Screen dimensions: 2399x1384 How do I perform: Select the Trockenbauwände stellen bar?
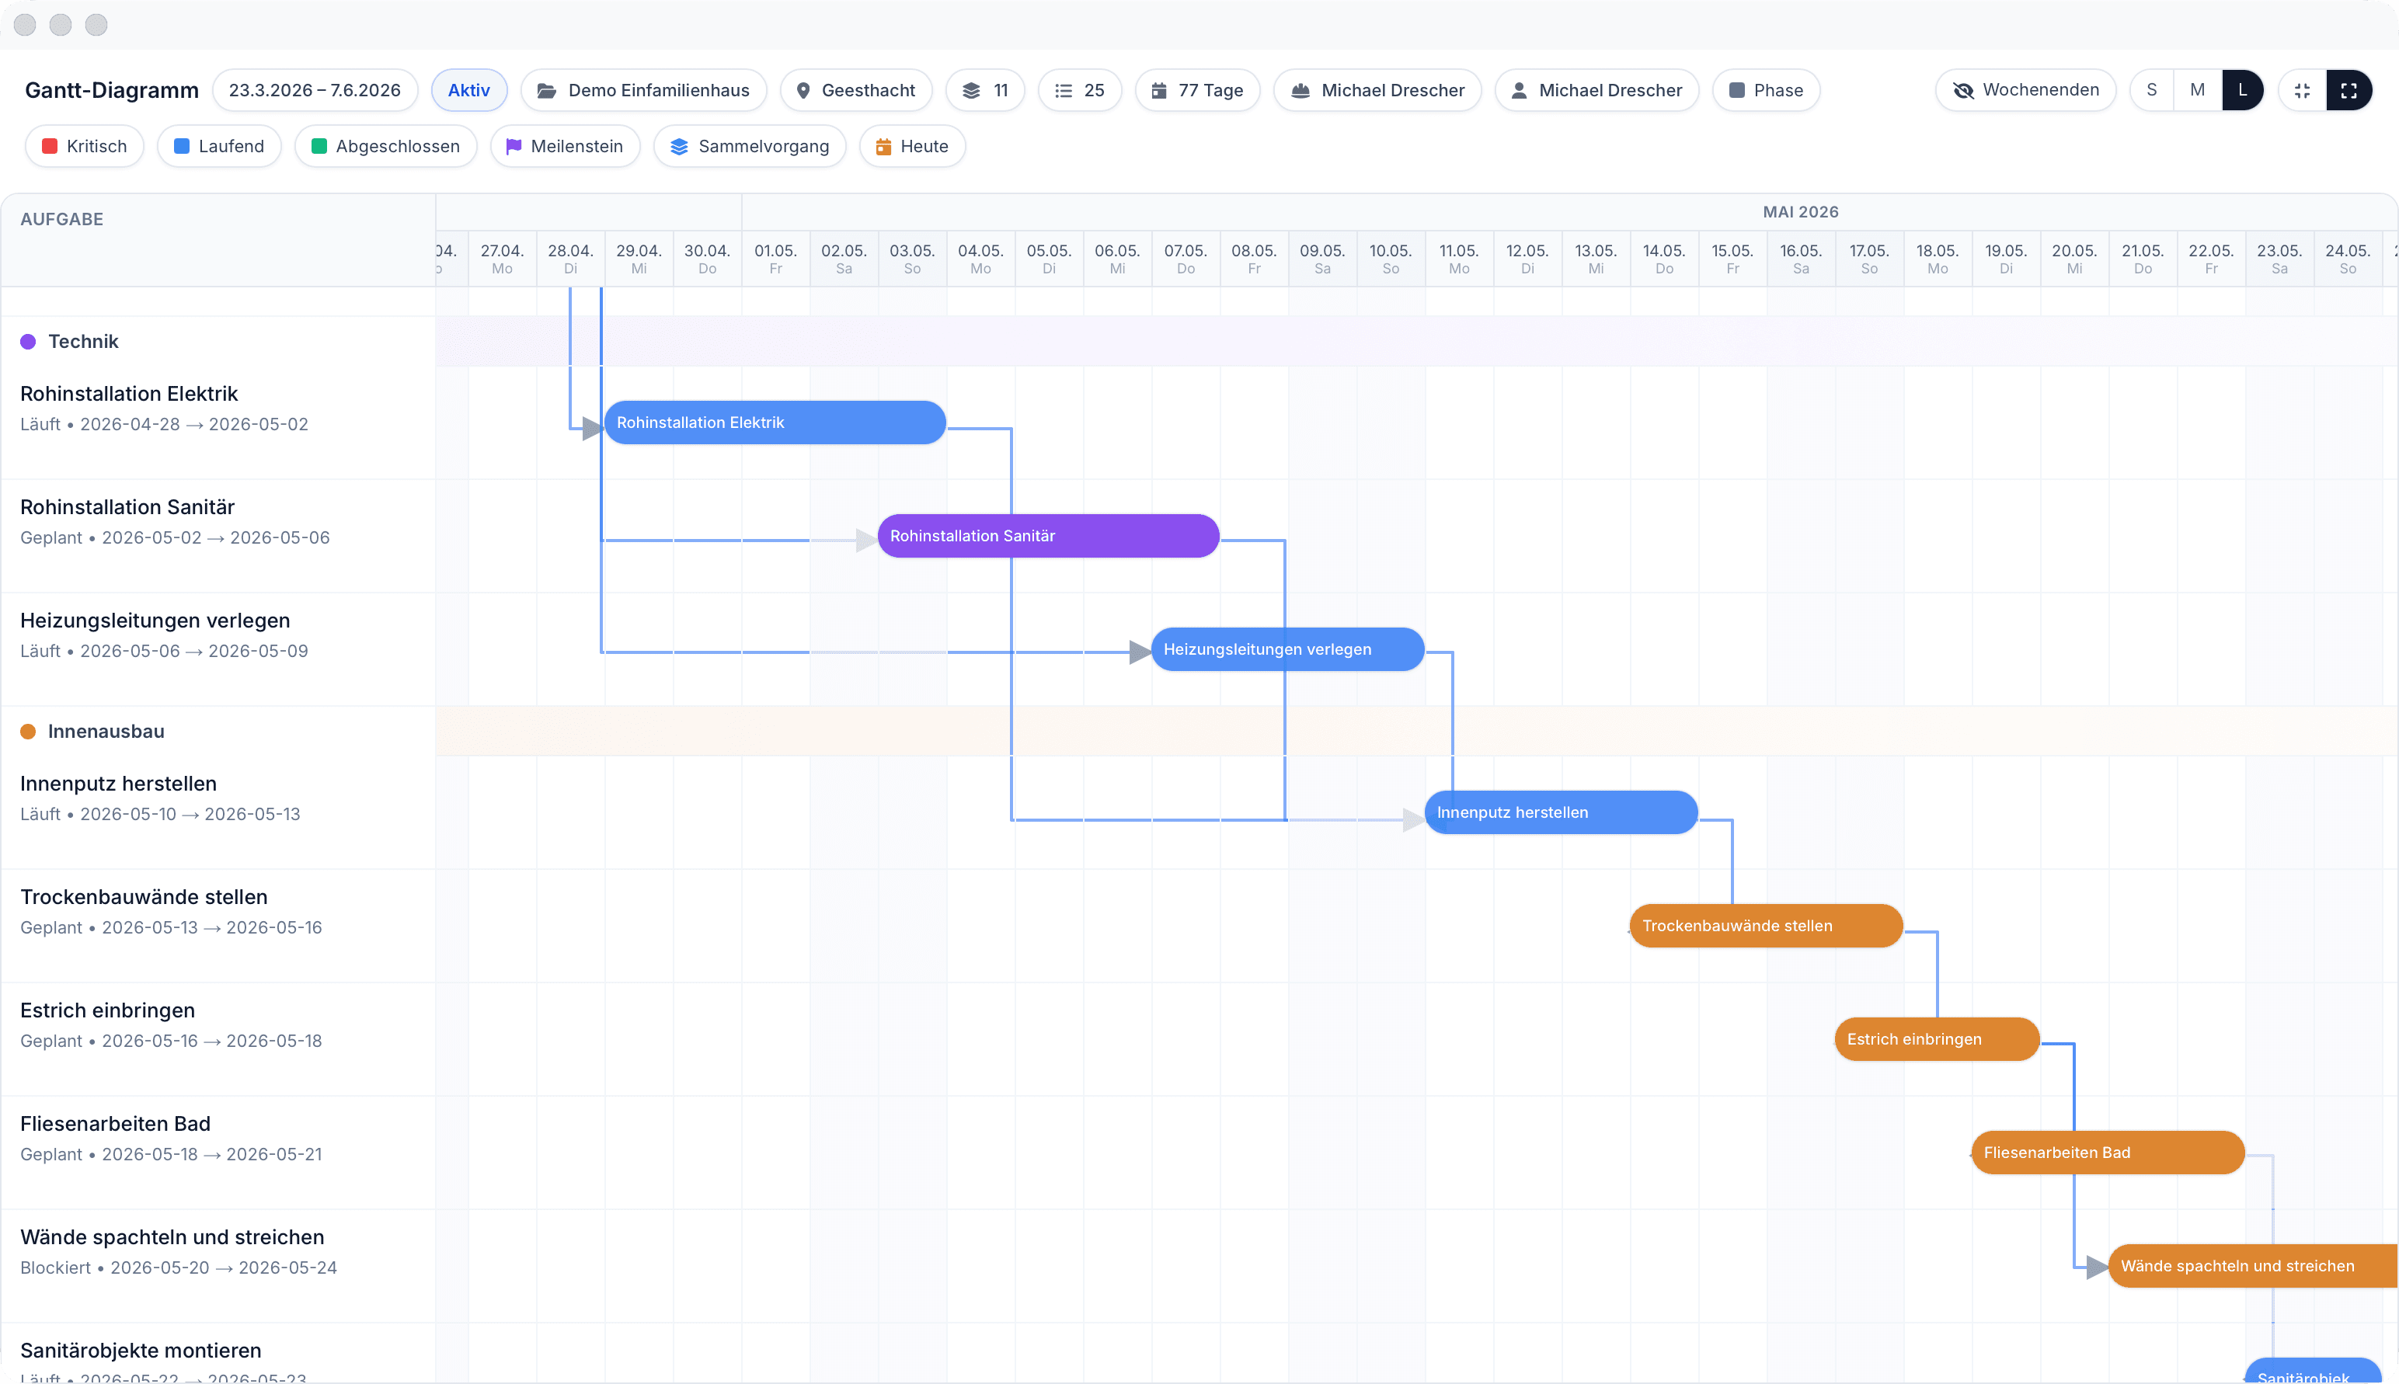[x=1767, y=926]
